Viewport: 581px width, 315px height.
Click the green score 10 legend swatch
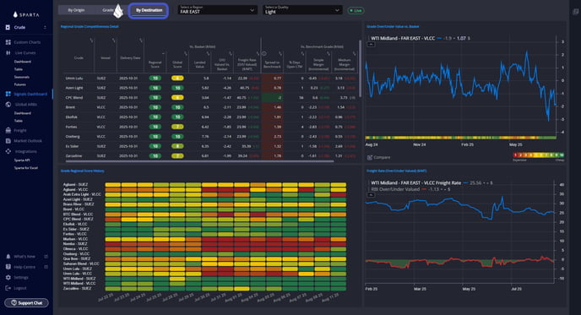click(562, 155)
